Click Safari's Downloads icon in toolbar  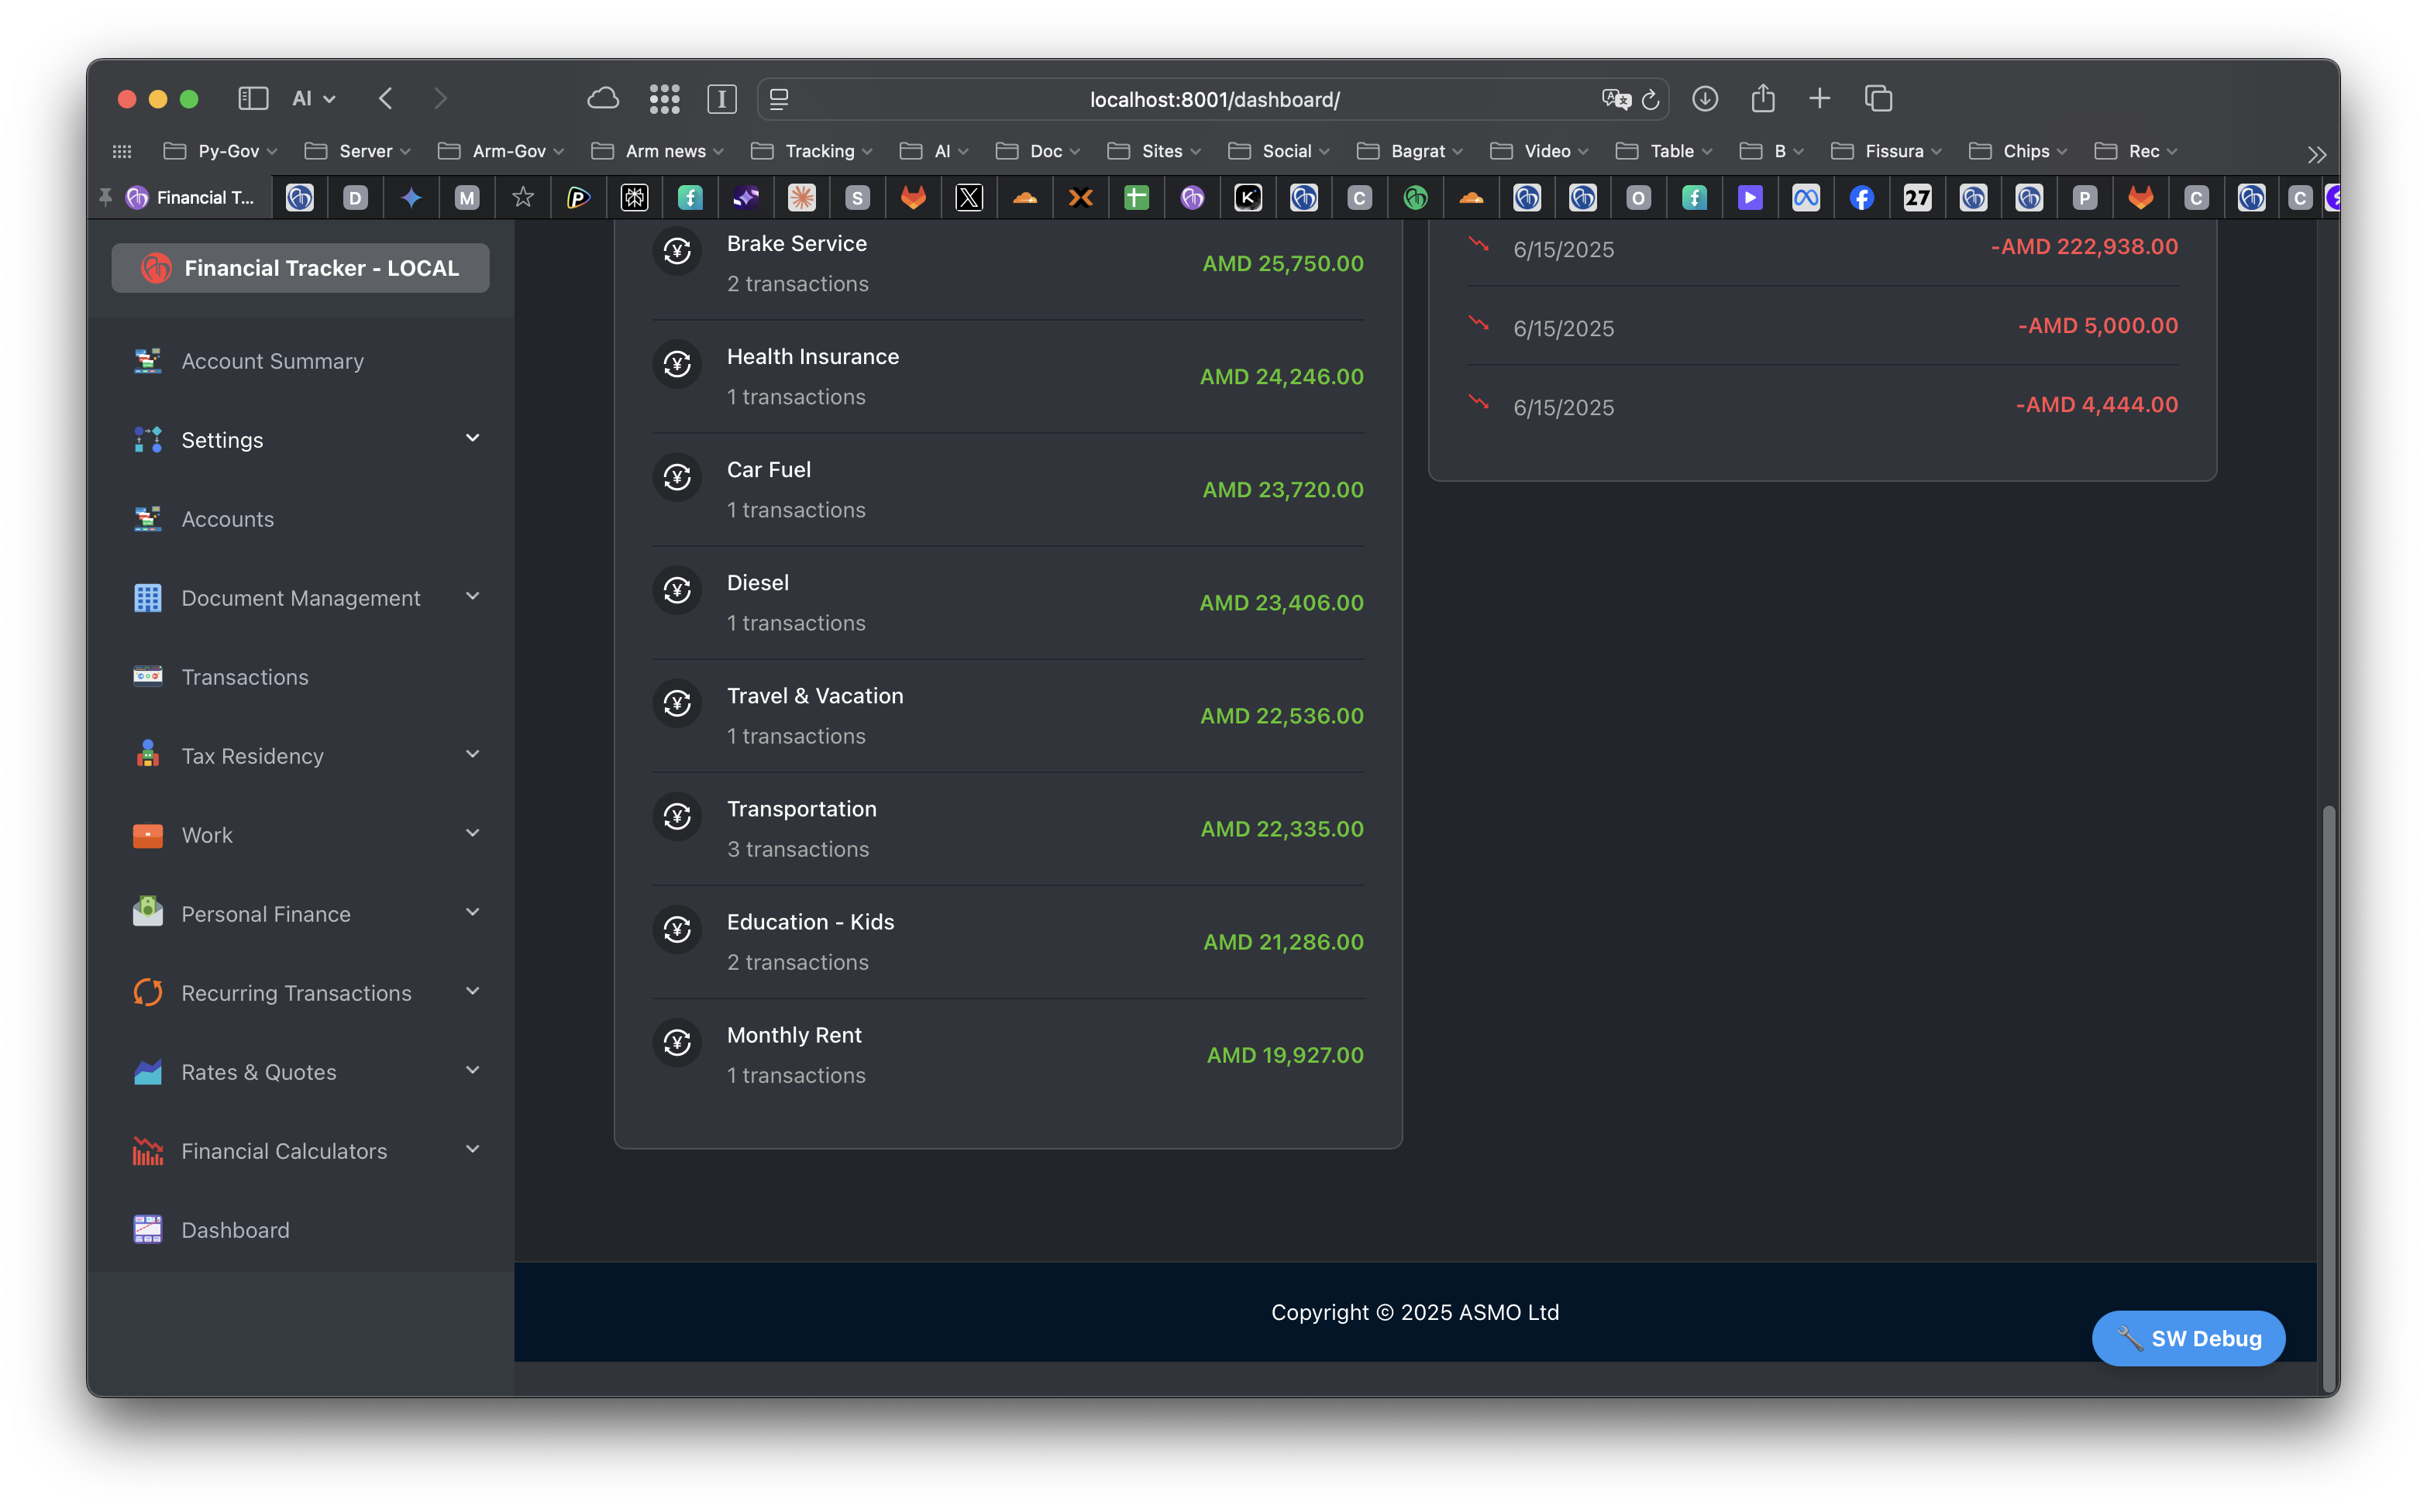pos(1705,99)
